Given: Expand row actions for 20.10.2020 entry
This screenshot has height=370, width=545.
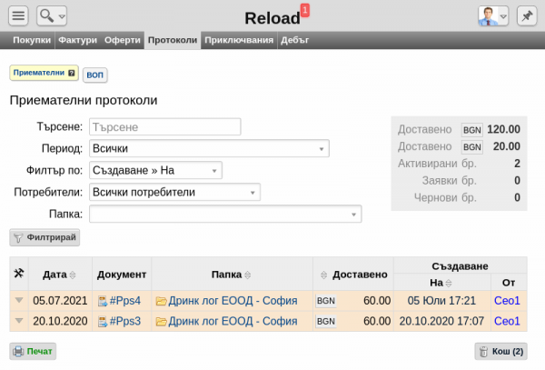Looking at the screenshot, I should pyautogui.click(x=18, y=321).
